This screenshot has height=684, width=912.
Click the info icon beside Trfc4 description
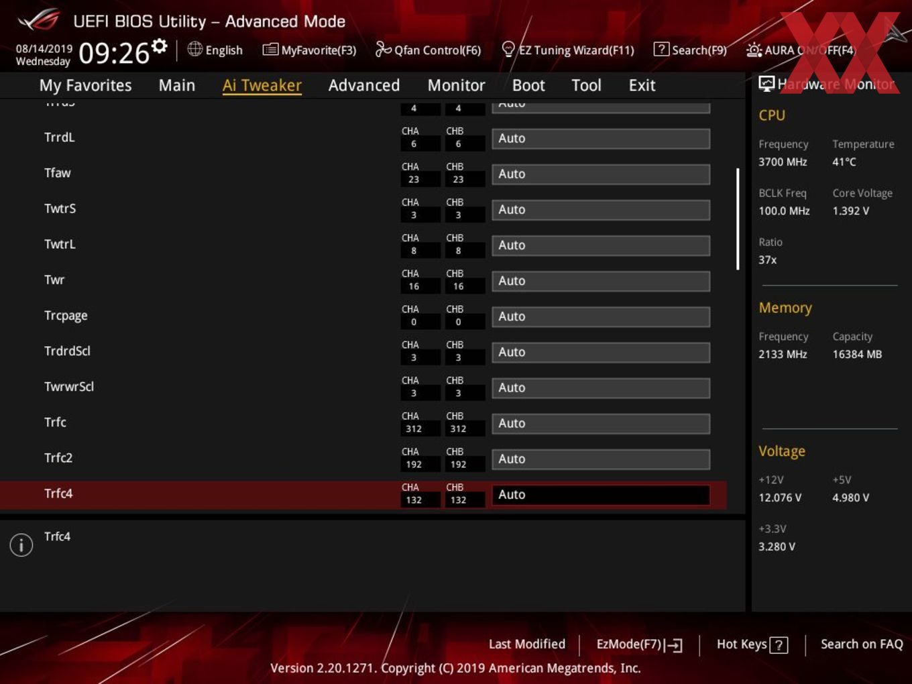coord(21,545)
